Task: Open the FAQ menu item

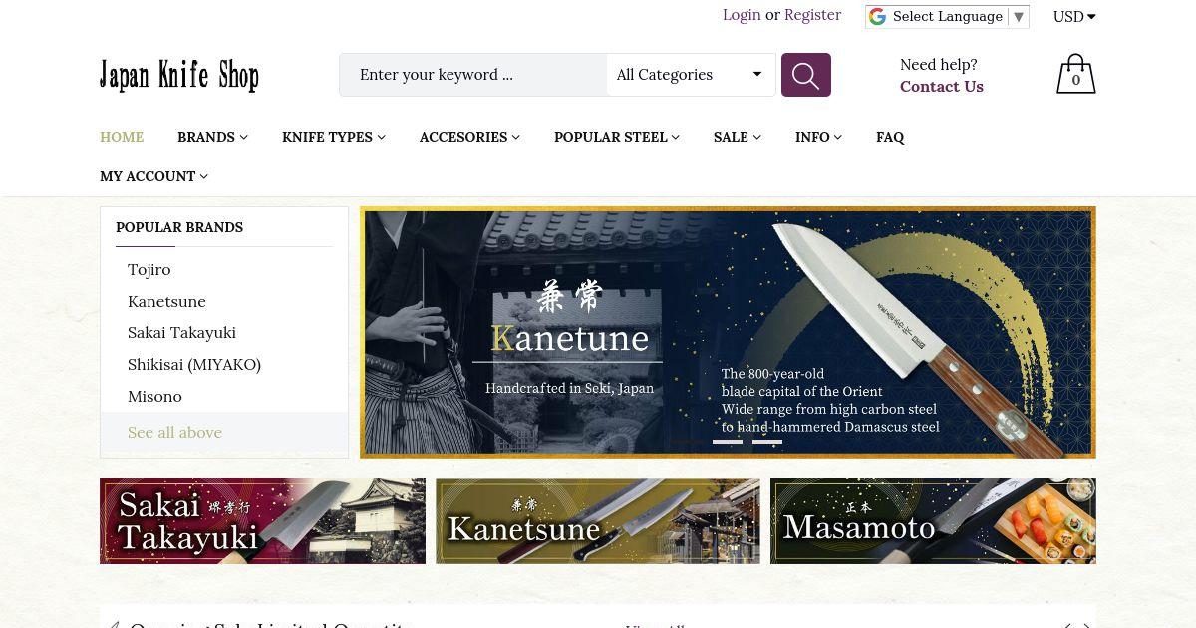Action: (x=890, y=137)
